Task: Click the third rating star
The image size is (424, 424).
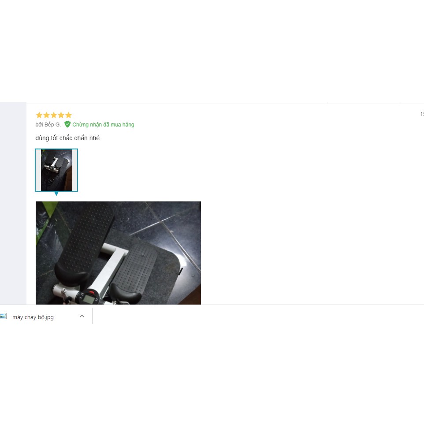Action: (54, 115)
